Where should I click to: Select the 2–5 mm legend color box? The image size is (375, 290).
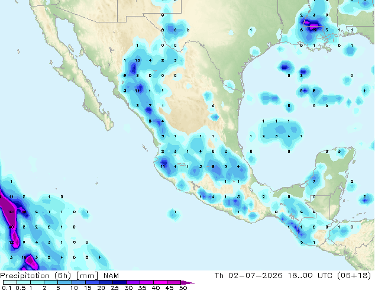tap(51, 282)
